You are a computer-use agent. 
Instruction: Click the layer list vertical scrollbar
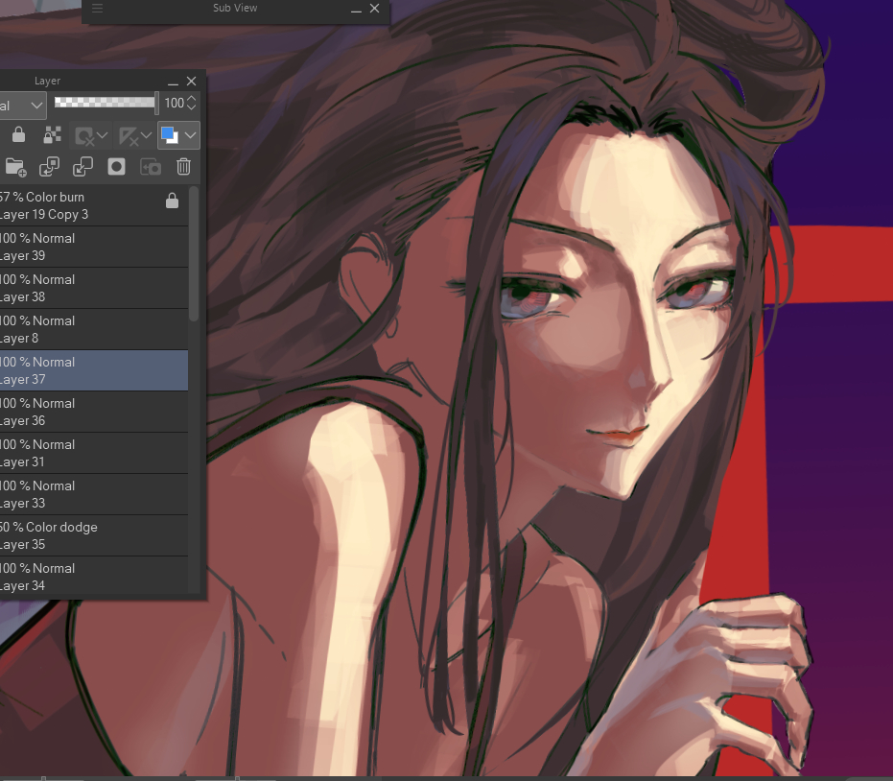click(x=194, y=254)
